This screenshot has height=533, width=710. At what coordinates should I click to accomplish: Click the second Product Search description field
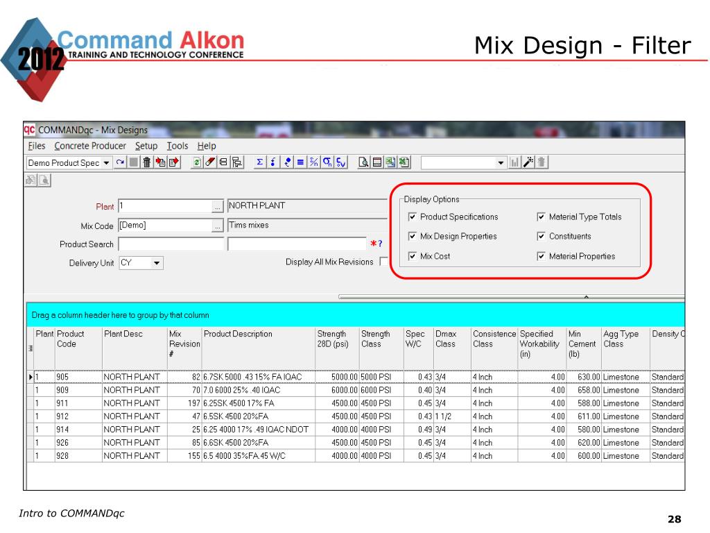tap(297, 244)
